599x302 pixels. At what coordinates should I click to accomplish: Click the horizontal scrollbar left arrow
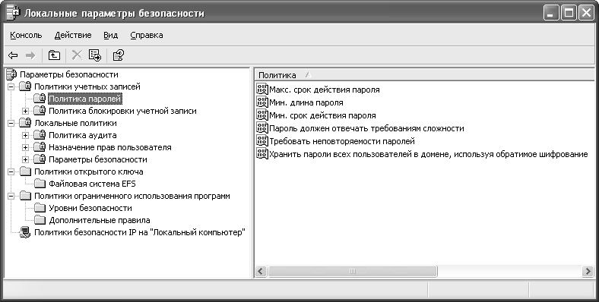[x=261, y=271]
